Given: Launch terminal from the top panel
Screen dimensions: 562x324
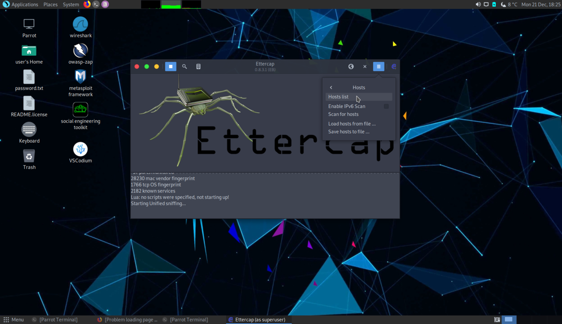Looking at the screenshot, I should pyautogui.click(x=96, y=4).
